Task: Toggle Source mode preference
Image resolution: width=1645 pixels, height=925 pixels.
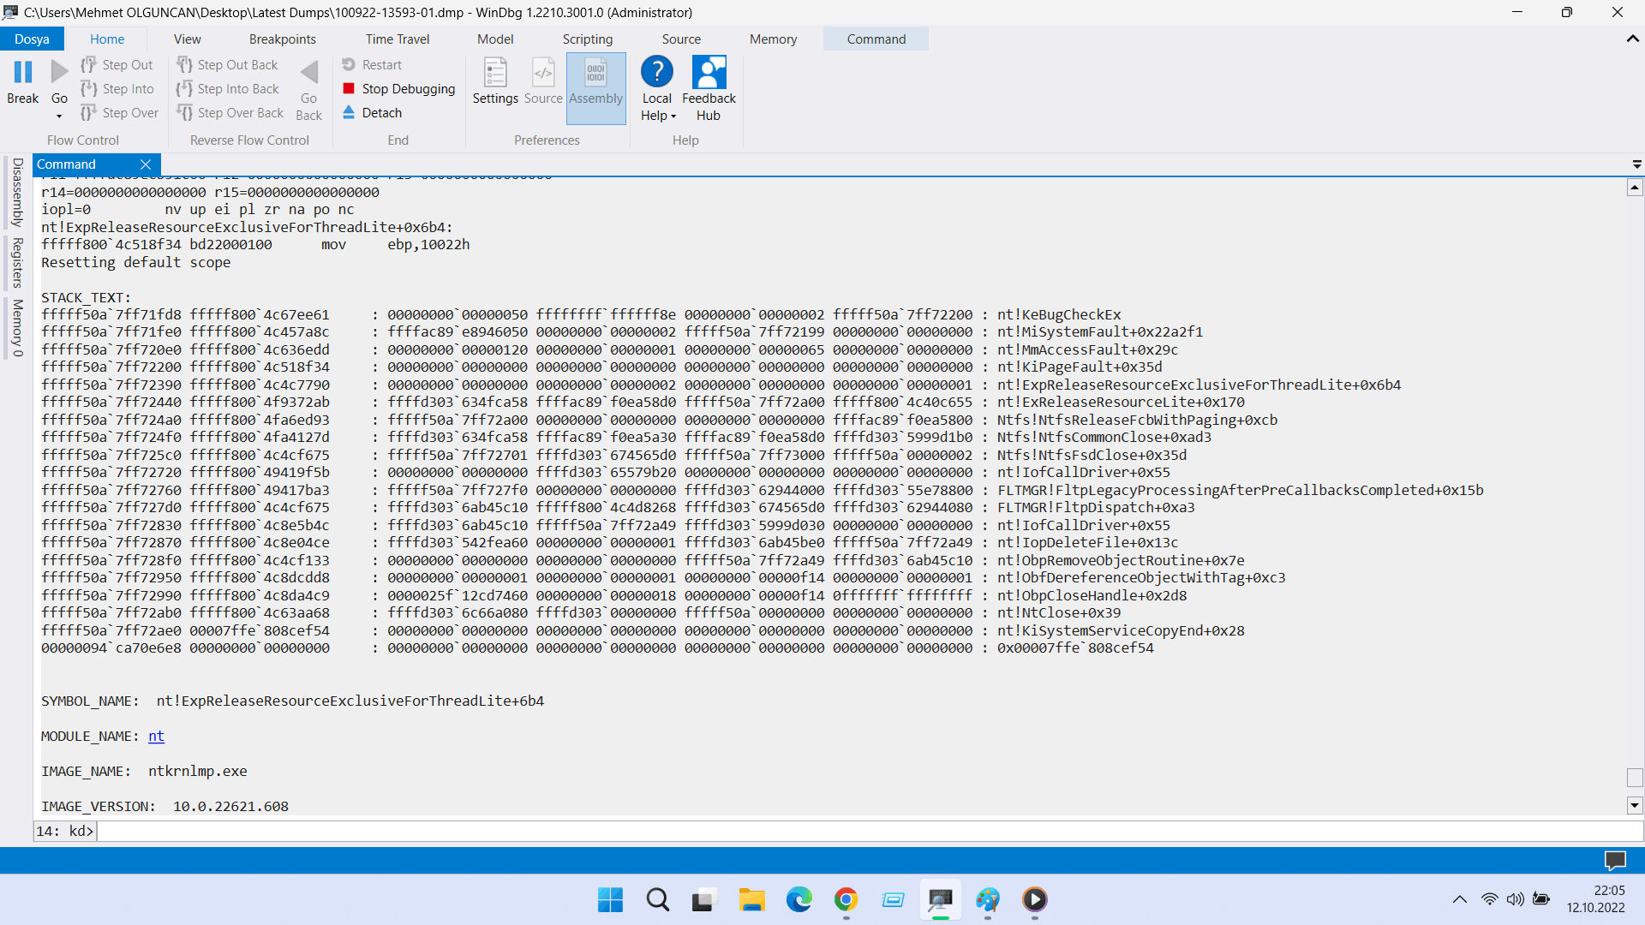Action: coord(543,81)
